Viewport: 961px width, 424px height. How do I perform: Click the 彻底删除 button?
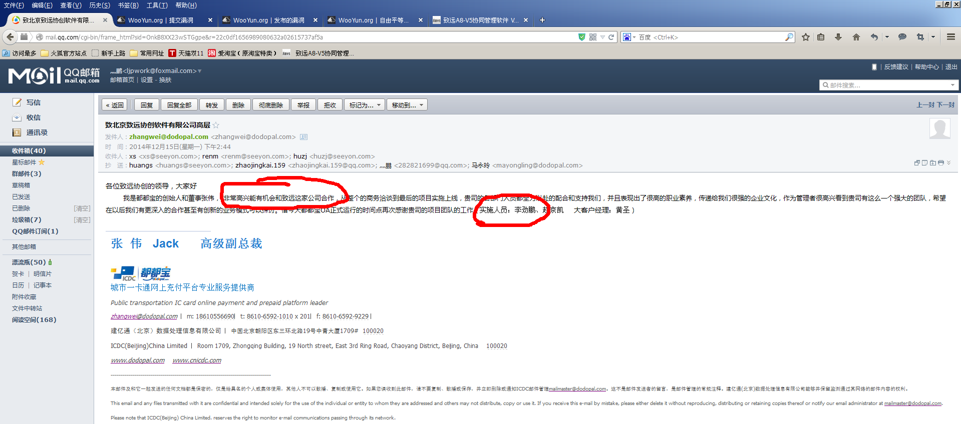[x=271, y=105]
